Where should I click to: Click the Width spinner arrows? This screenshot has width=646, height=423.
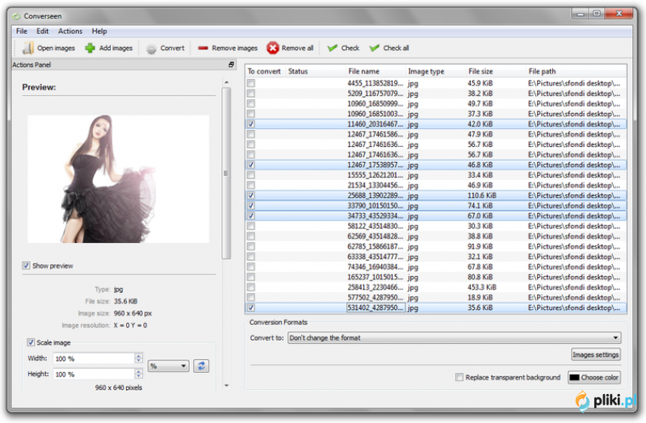tap(139, 358)
